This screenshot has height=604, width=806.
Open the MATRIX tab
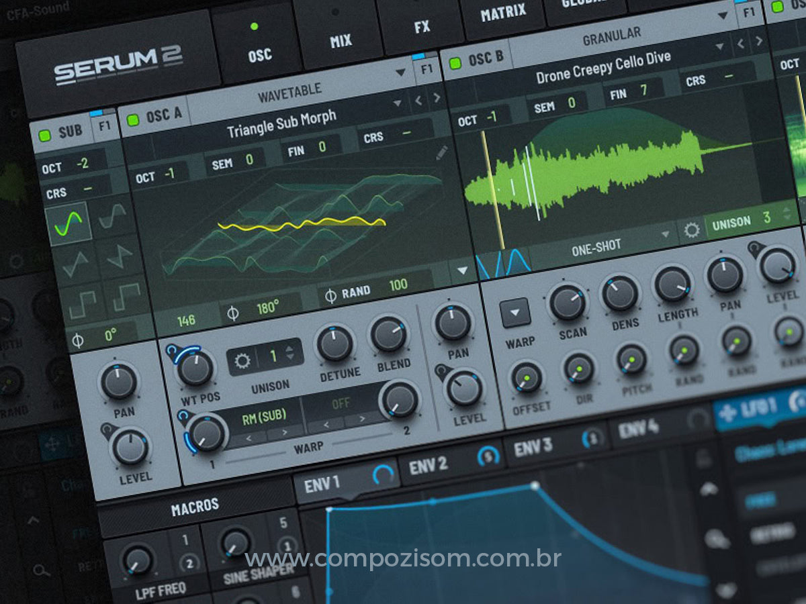pos(503,13)
